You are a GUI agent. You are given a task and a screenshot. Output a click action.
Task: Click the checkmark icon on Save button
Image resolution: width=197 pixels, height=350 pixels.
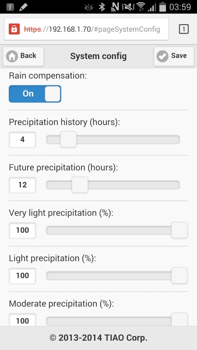162,56
